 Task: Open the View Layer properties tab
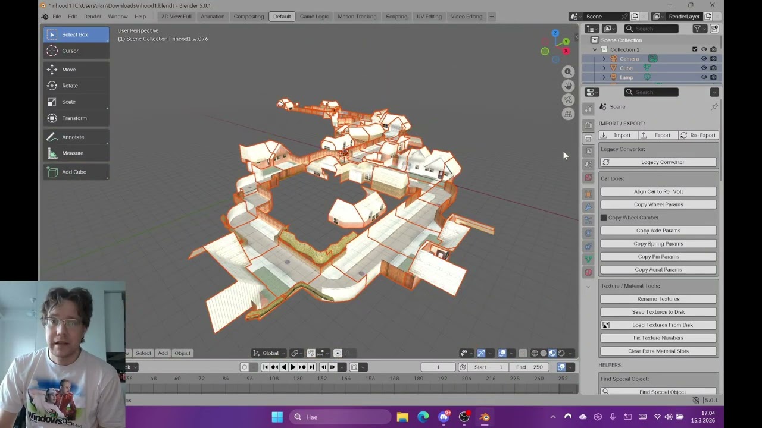coord(588,151)
